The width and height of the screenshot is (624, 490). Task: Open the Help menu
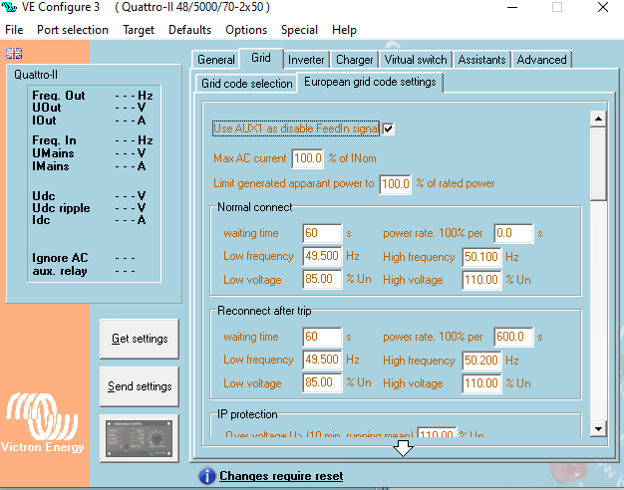click(344, 30)
